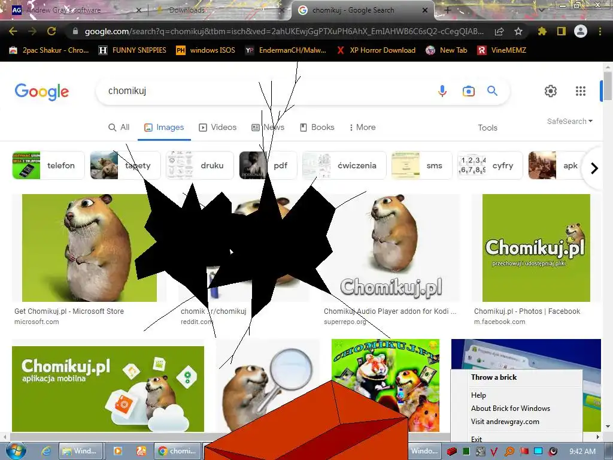The image size is (613, 460).
Task: Filter images by the telefon chip
Action: [x=48, y=165]
